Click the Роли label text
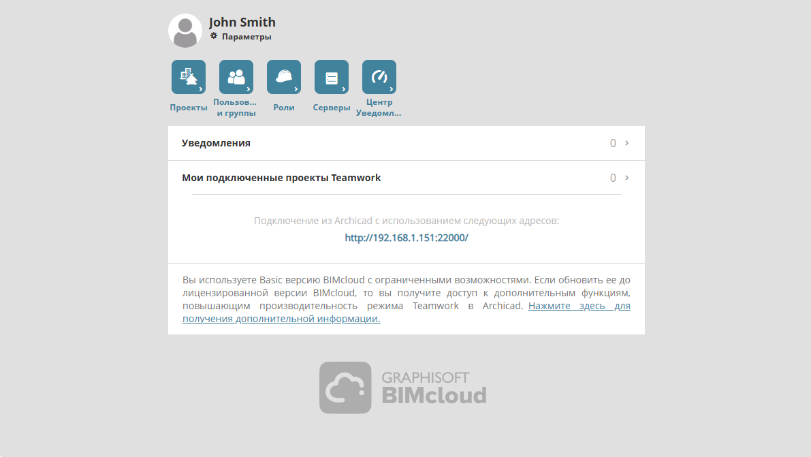Viewport: 811px width, 457px height. tap(284, 108)
